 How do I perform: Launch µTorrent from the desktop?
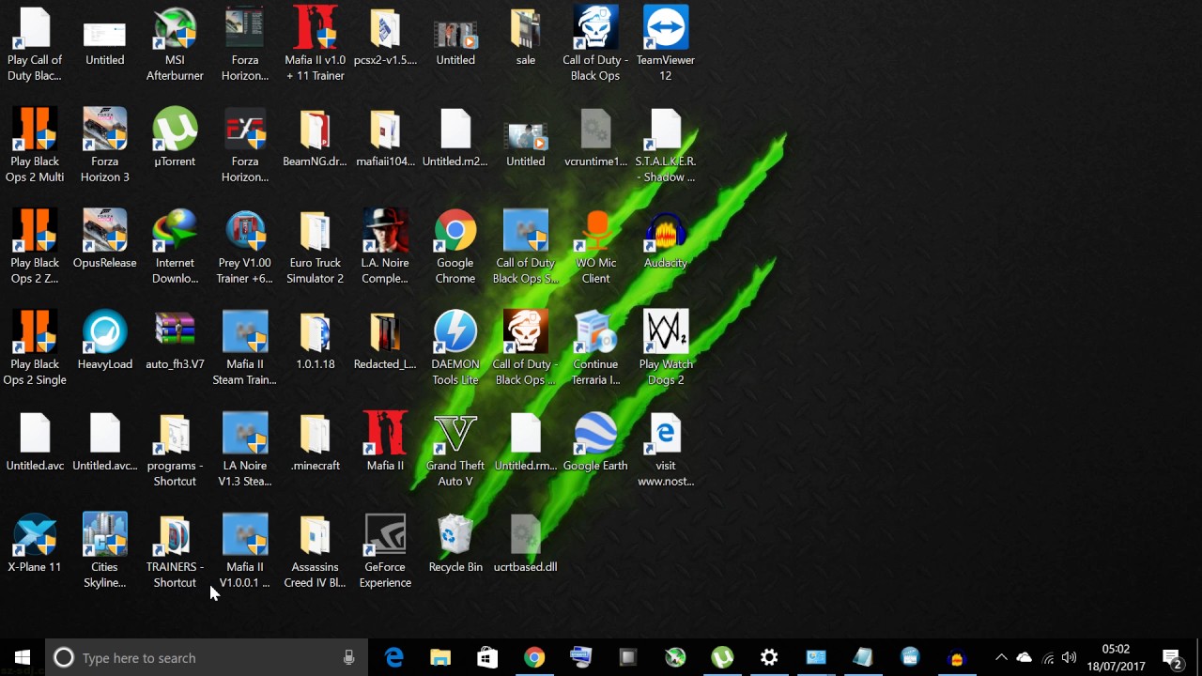coord(175,137)
